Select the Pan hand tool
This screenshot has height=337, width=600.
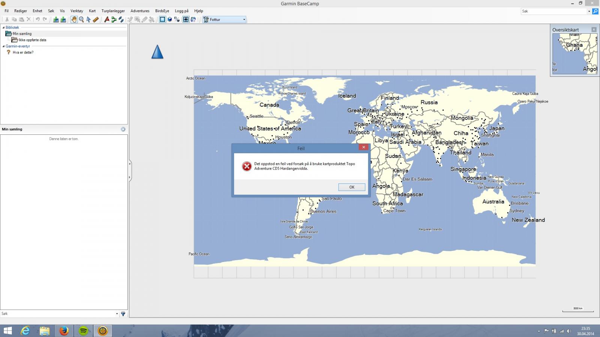74,19
